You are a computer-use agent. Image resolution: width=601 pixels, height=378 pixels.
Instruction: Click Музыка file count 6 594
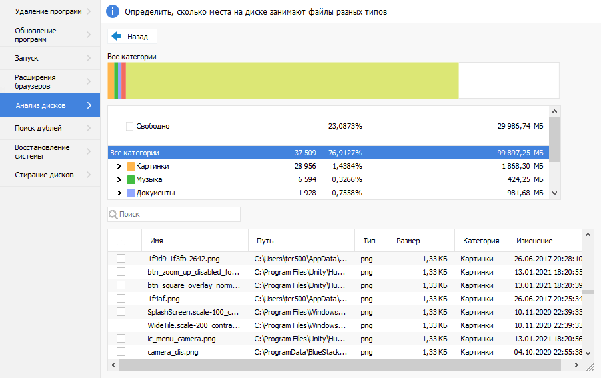tap(307, 179)
